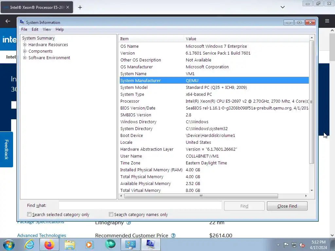Image resolution: width=335 pixels, height=251 pixels.
Task: Click the details pane scroll down arrow
Action: pos(312,191)
